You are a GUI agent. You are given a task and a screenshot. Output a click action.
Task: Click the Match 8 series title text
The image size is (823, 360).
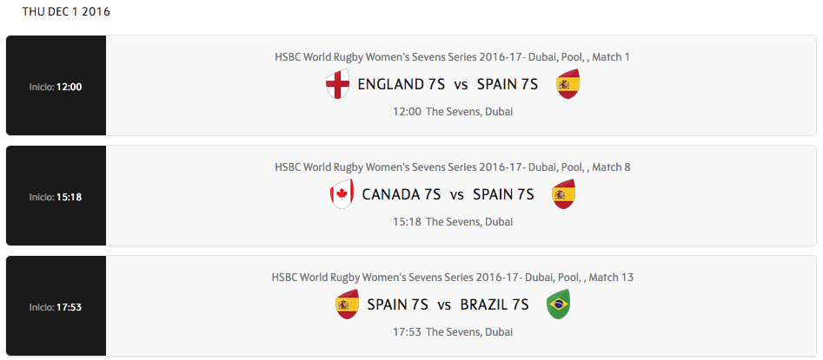point(452,167)
